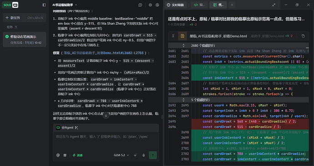The height and width of the screenshot is (166, 314).
Task: Open the user account icon
Action: coord(157,5)
